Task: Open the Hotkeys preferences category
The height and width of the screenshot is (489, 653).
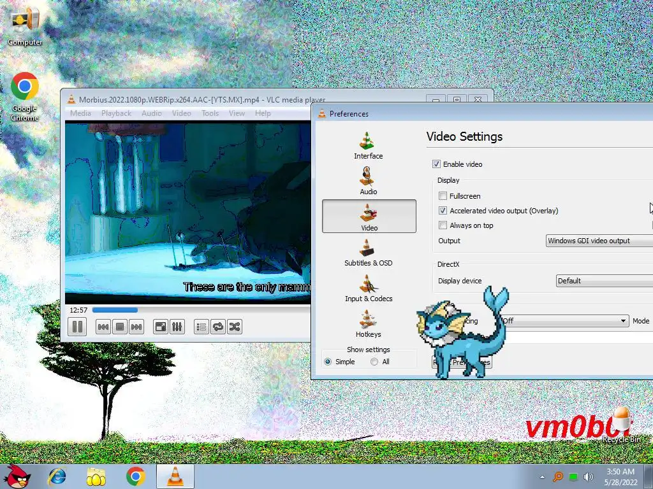Action: [369, 324]
